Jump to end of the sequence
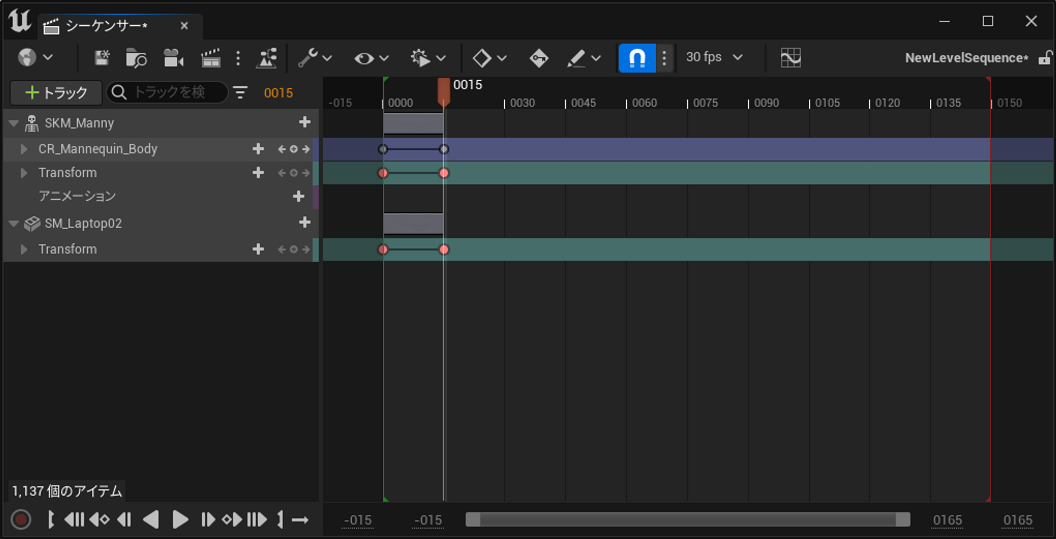The width and height of the screenshot is (1056, 539). pos(257,520)
